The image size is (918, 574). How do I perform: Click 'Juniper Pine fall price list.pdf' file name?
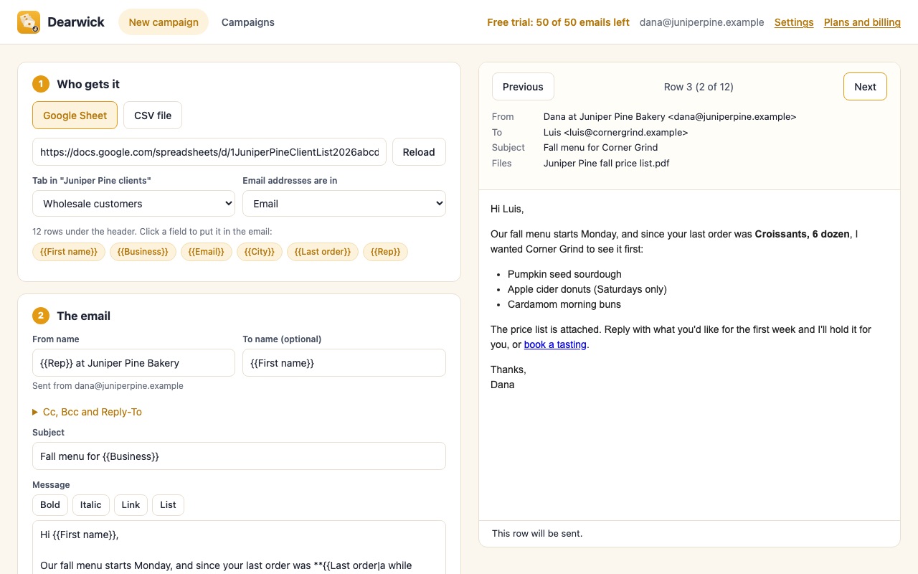coord(607,163)
